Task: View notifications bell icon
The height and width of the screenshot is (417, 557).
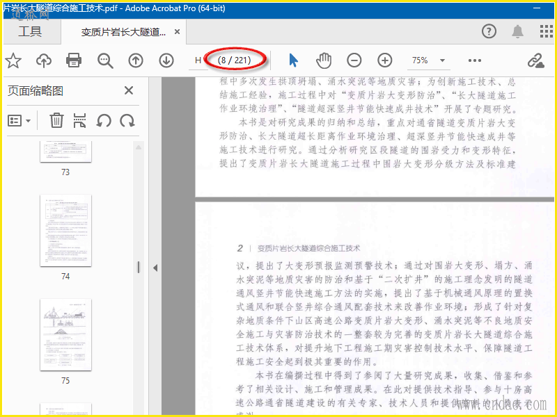Action: [517, 31]
